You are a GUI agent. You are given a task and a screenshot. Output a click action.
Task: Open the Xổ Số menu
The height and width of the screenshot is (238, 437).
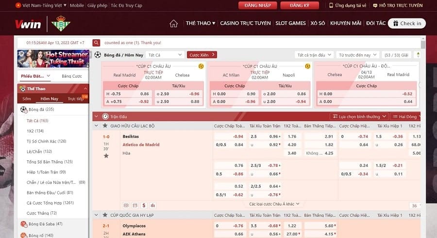(x=318, y=23)
